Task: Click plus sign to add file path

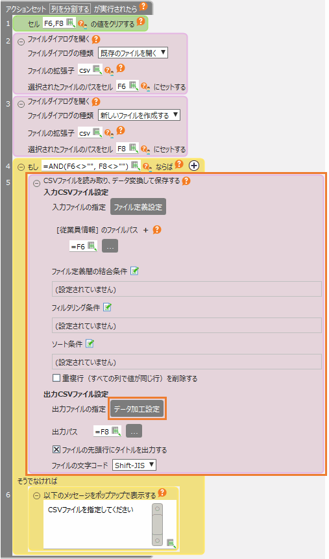Action: 145,230
